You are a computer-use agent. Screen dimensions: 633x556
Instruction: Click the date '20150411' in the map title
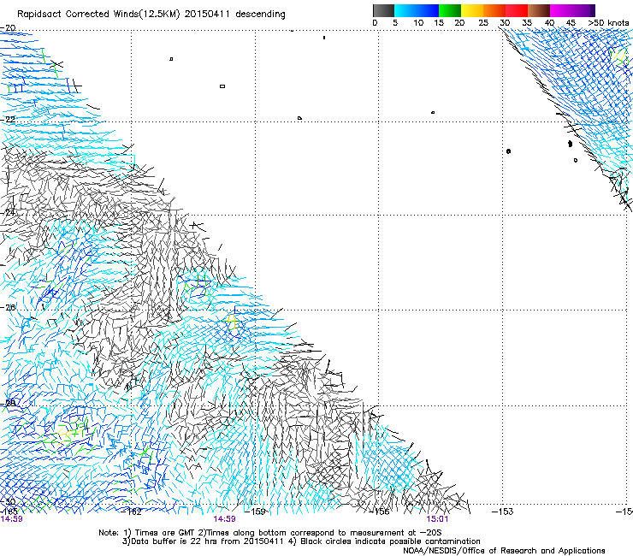(207, 15)
